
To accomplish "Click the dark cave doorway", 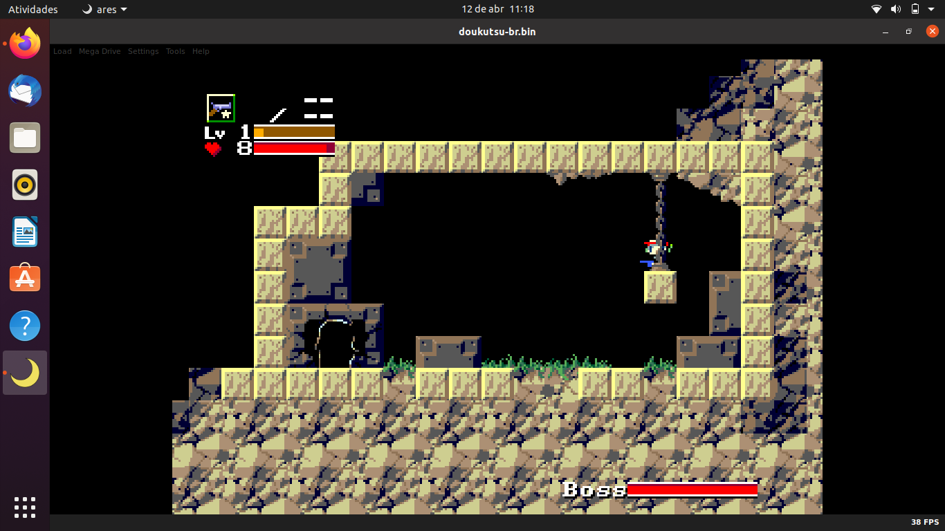I will pos(334,344).
